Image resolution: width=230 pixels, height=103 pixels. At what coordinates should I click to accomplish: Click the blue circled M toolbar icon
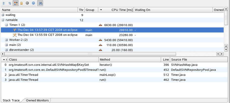coord(34,3)
